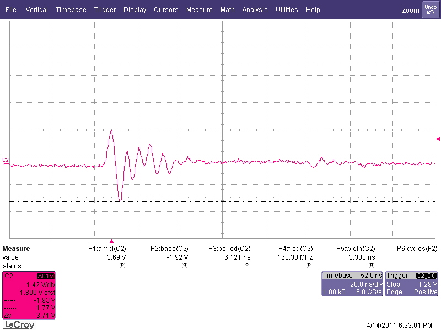Click the 1.00 kS memory value
This screenshot has height=330, width=441.
[334, 292]
